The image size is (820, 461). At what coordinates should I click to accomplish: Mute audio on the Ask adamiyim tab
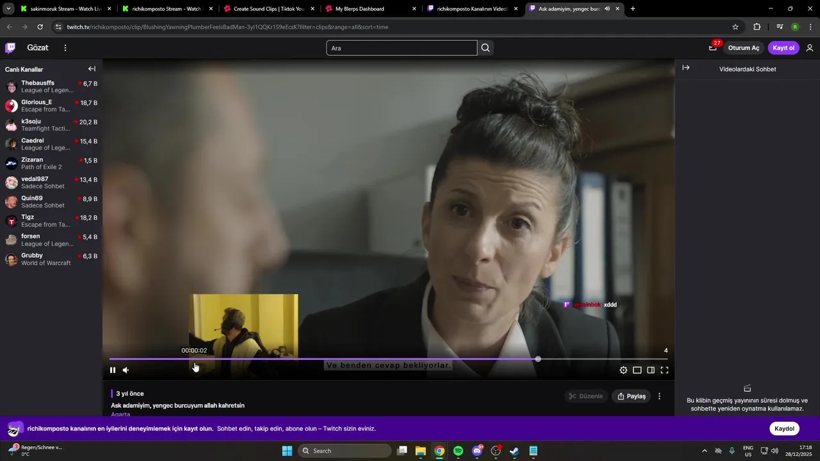pos(607,9)
